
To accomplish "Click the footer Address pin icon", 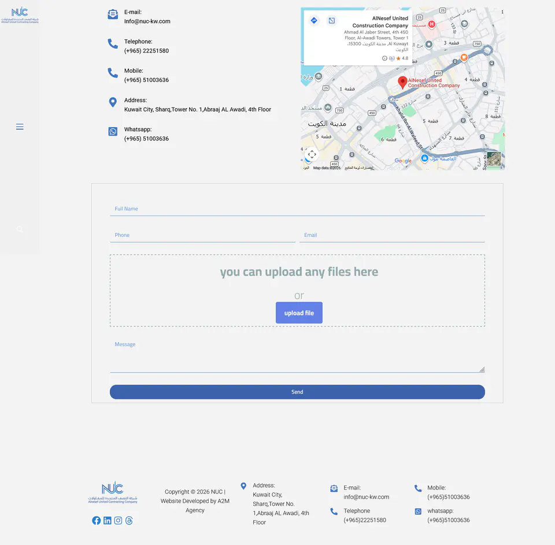I will (243, 486).
